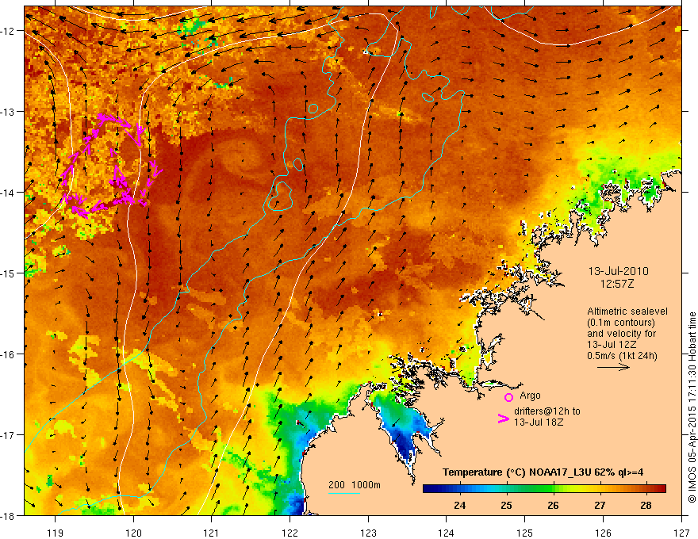Click the 13-Jul 18Z legend text

click(x=539, y=422)
